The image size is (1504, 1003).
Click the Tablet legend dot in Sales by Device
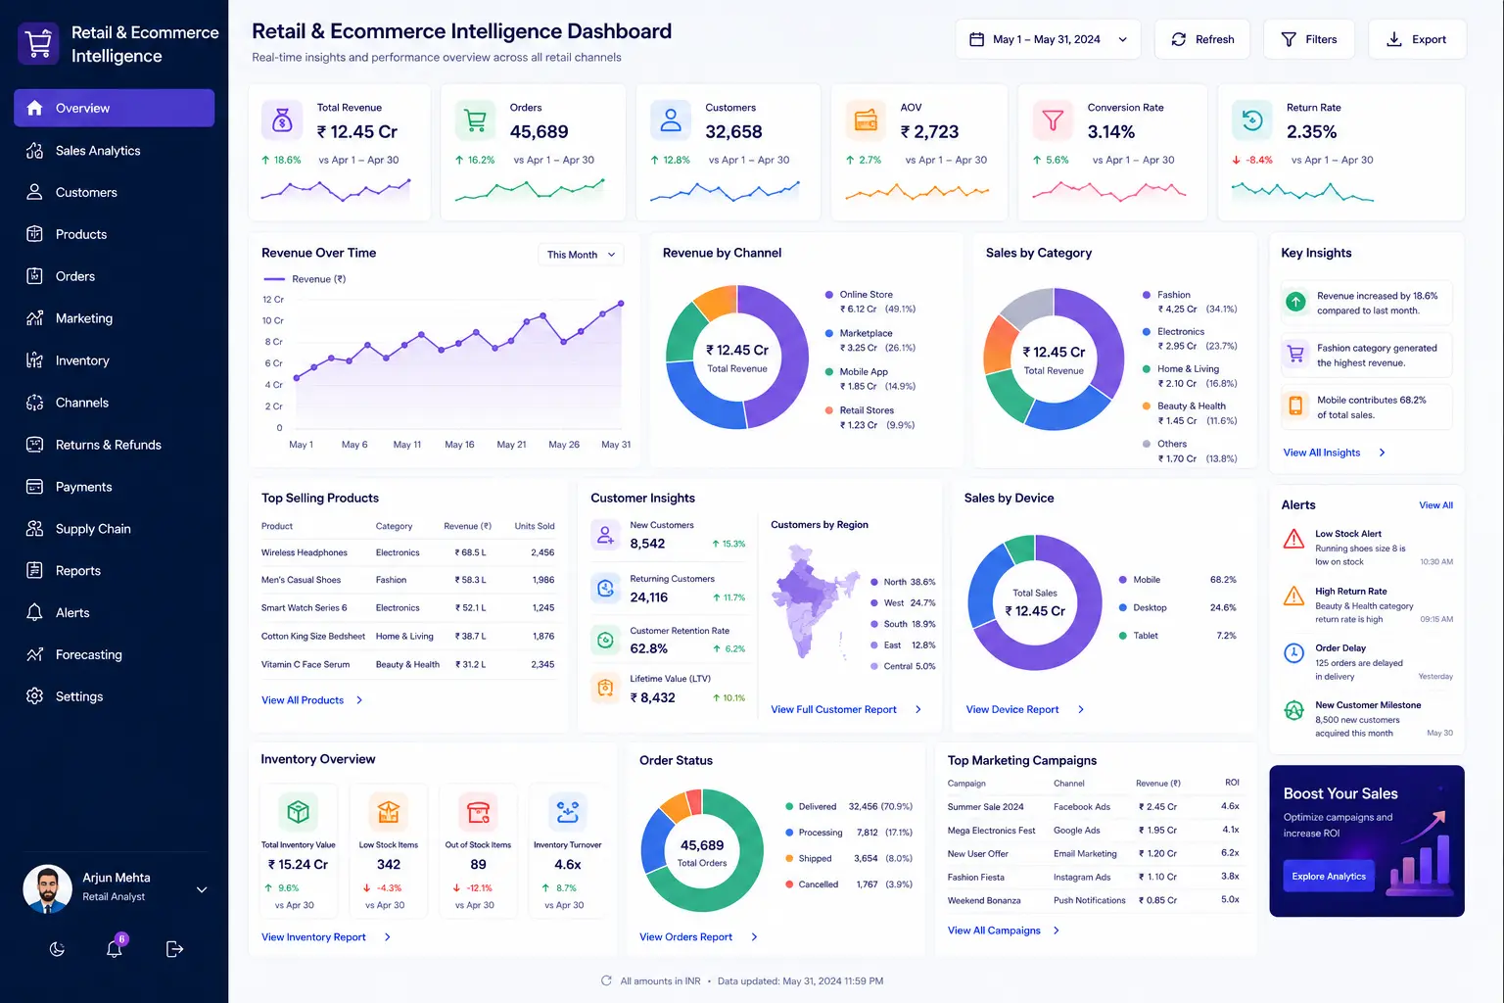click(1123, 636)
